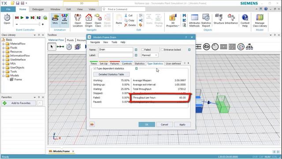The width and height of the screenshot is (282, 159).
Task: Reset the simulation with the red rewind icon
Action: pyautogui.click(x=17, y=18)
